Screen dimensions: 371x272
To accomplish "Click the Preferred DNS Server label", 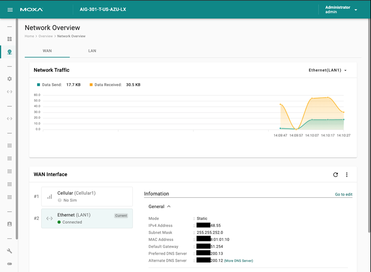I will (168, 253).
